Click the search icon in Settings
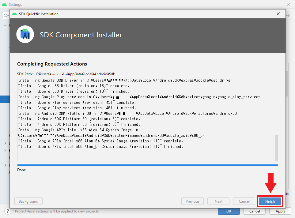Screen dimensions: 295x218 click(6, 15)
